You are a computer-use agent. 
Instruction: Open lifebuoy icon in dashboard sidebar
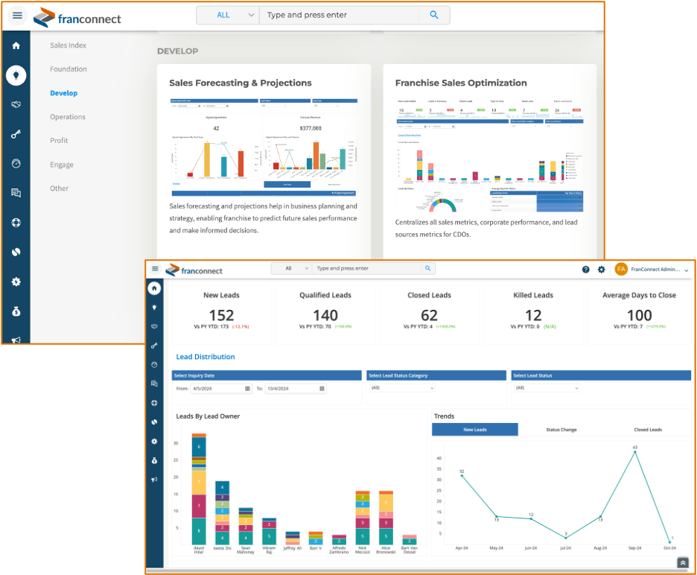tap(154, 403)
